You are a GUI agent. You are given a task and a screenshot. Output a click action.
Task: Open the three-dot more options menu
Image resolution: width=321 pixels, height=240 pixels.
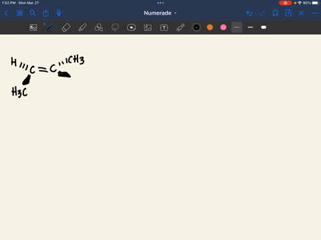point(314,13)
